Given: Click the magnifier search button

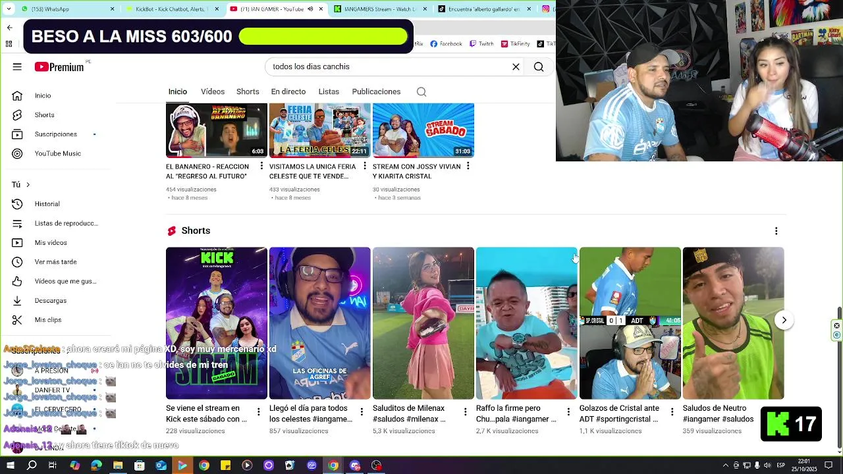Looking at the screenshot, I should pos(539,66).
